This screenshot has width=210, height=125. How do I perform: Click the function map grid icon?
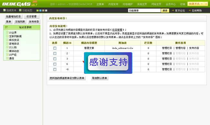pos(20,10)
